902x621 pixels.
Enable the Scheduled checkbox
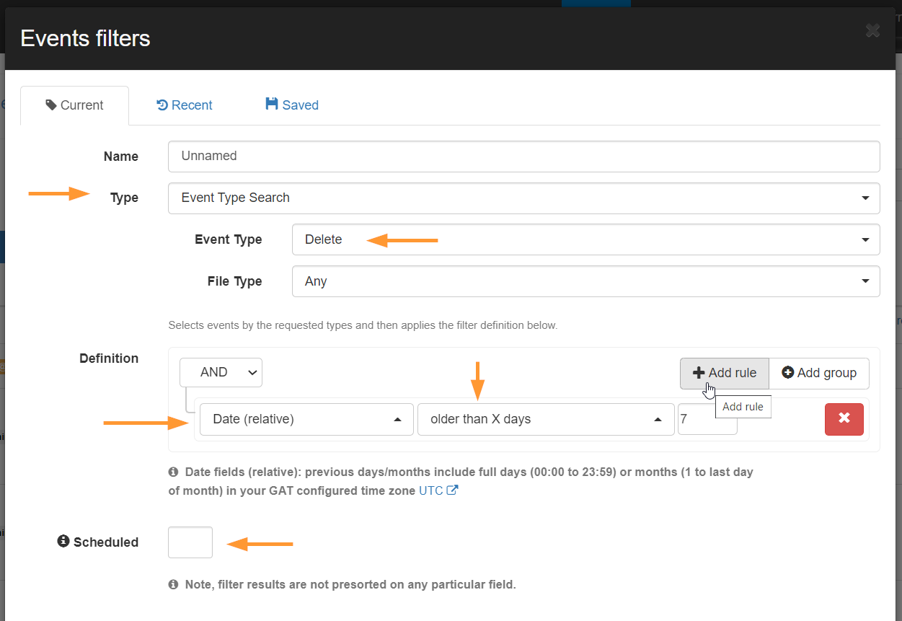190,542
